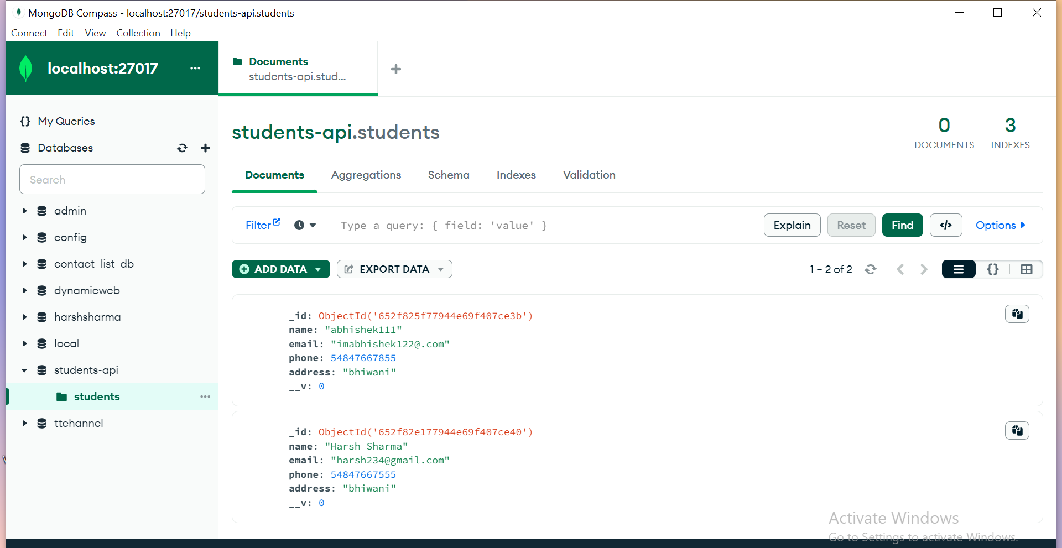1062x548 pixels.
Task: Refresh the documents list
Action: tap(871, 269)
